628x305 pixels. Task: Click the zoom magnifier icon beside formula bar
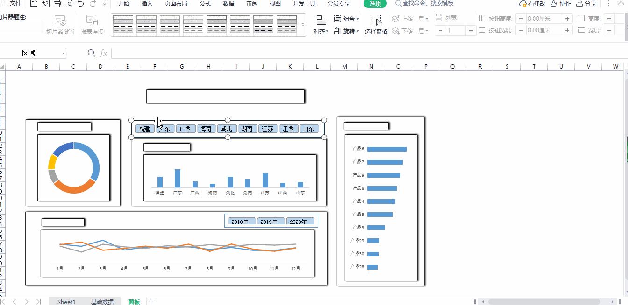(92, 53)
